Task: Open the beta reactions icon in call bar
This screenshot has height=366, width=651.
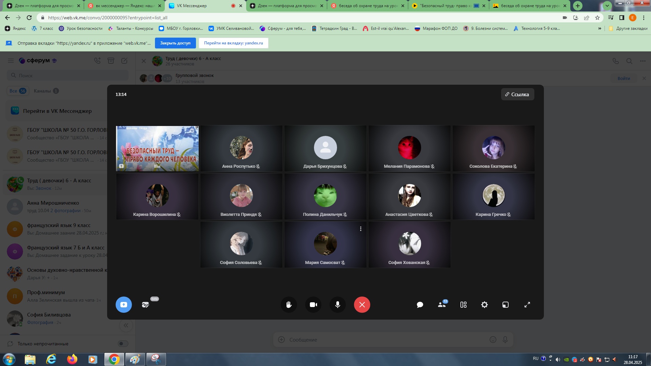Action: coord(146,305)
